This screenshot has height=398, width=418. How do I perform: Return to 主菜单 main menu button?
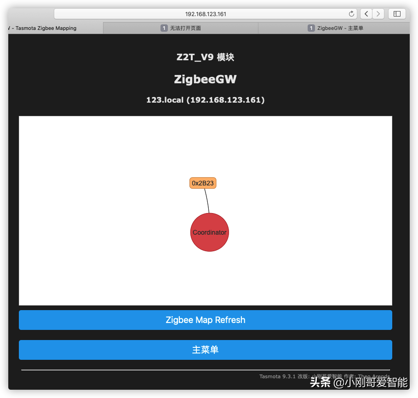[x=206, y=350]
